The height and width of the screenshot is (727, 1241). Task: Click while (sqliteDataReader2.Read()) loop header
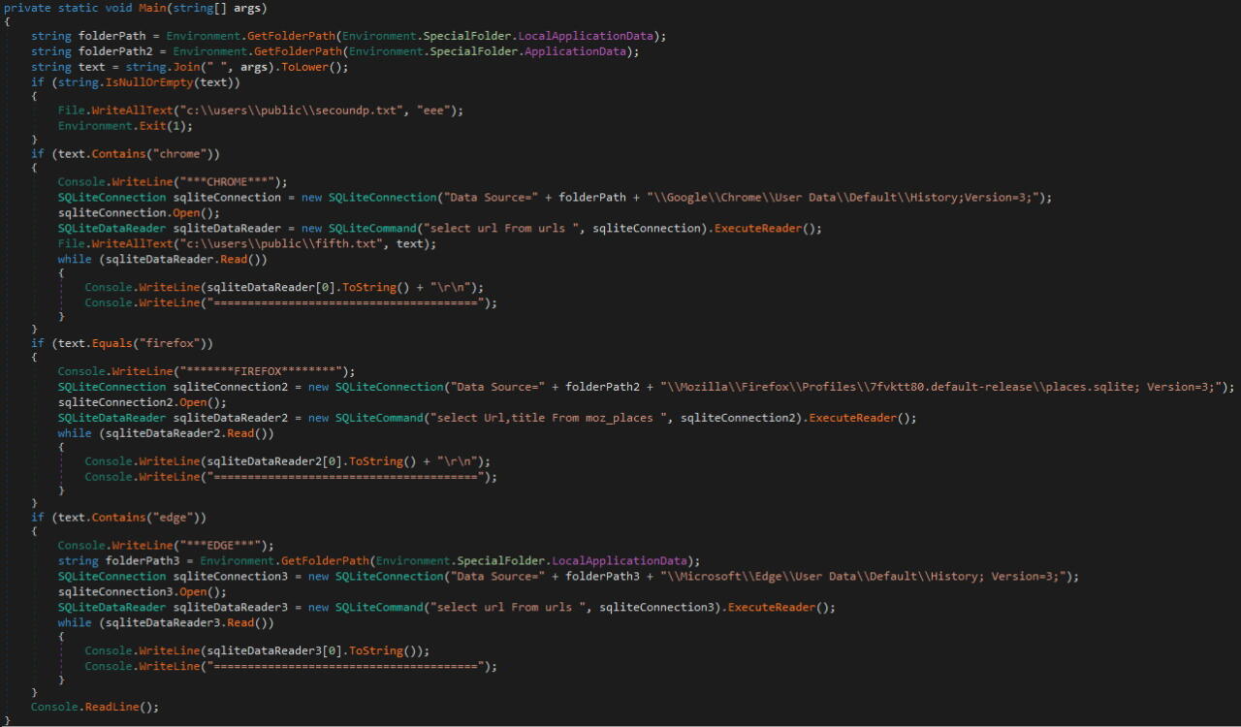pyautogui.click(x=166, y=433)
